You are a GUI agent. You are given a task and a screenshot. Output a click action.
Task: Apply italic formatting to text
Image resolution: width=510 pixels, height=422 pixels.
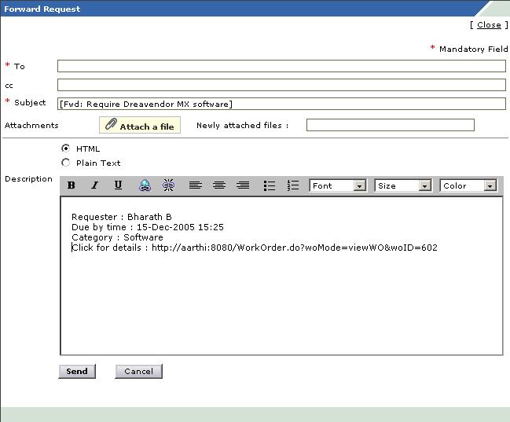[x=95, y=185]
